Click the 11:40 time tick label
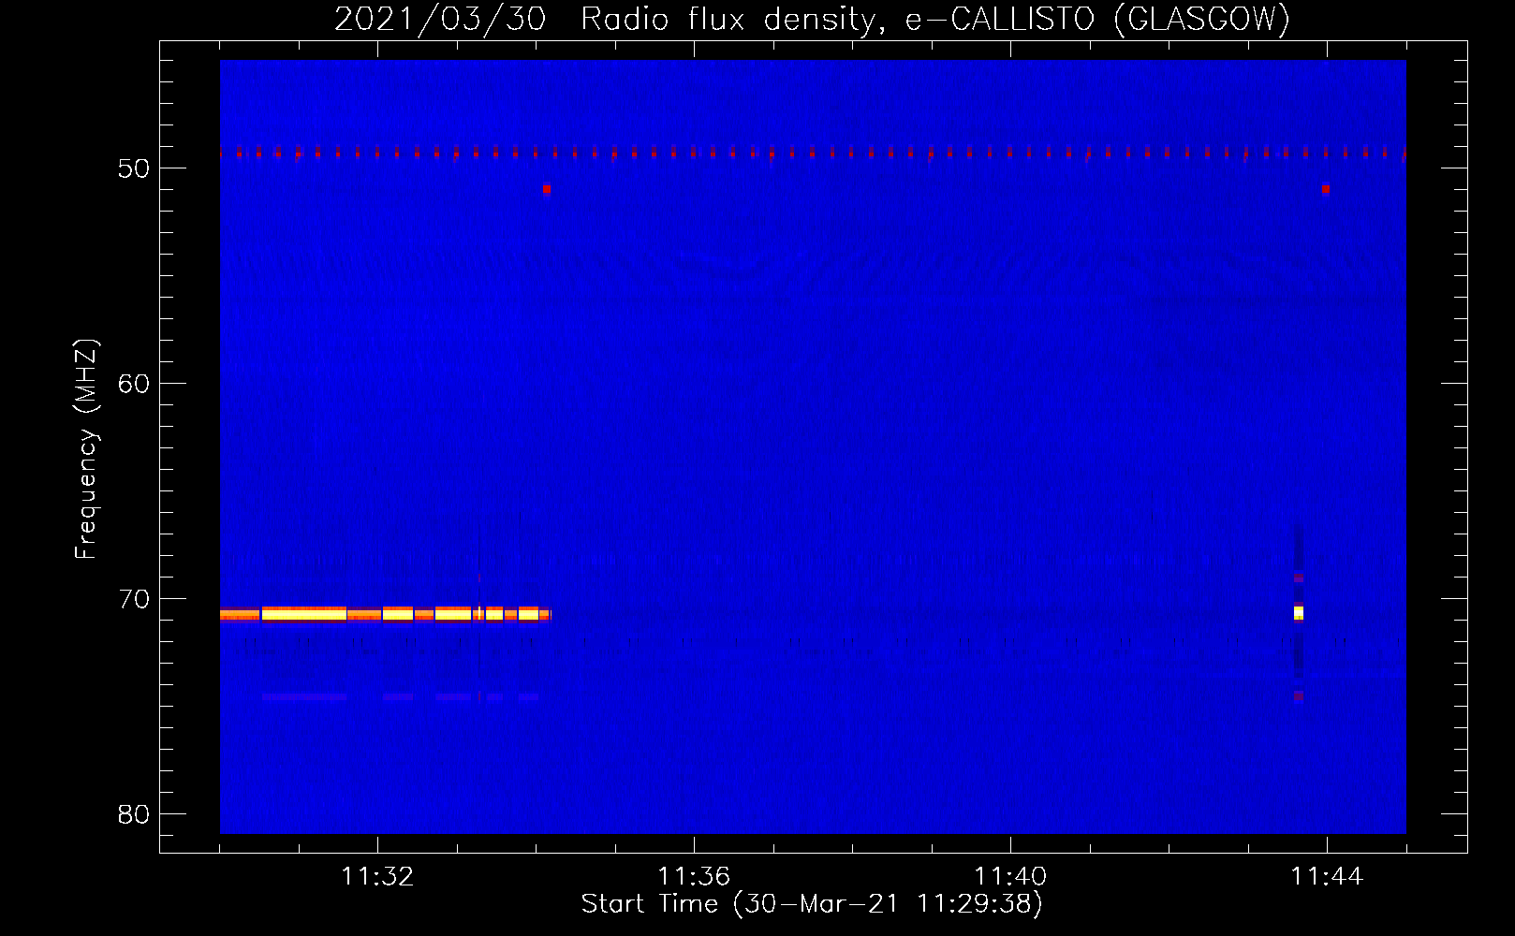The height and width of the screenshot is (936, 1515). point(1010,877)
